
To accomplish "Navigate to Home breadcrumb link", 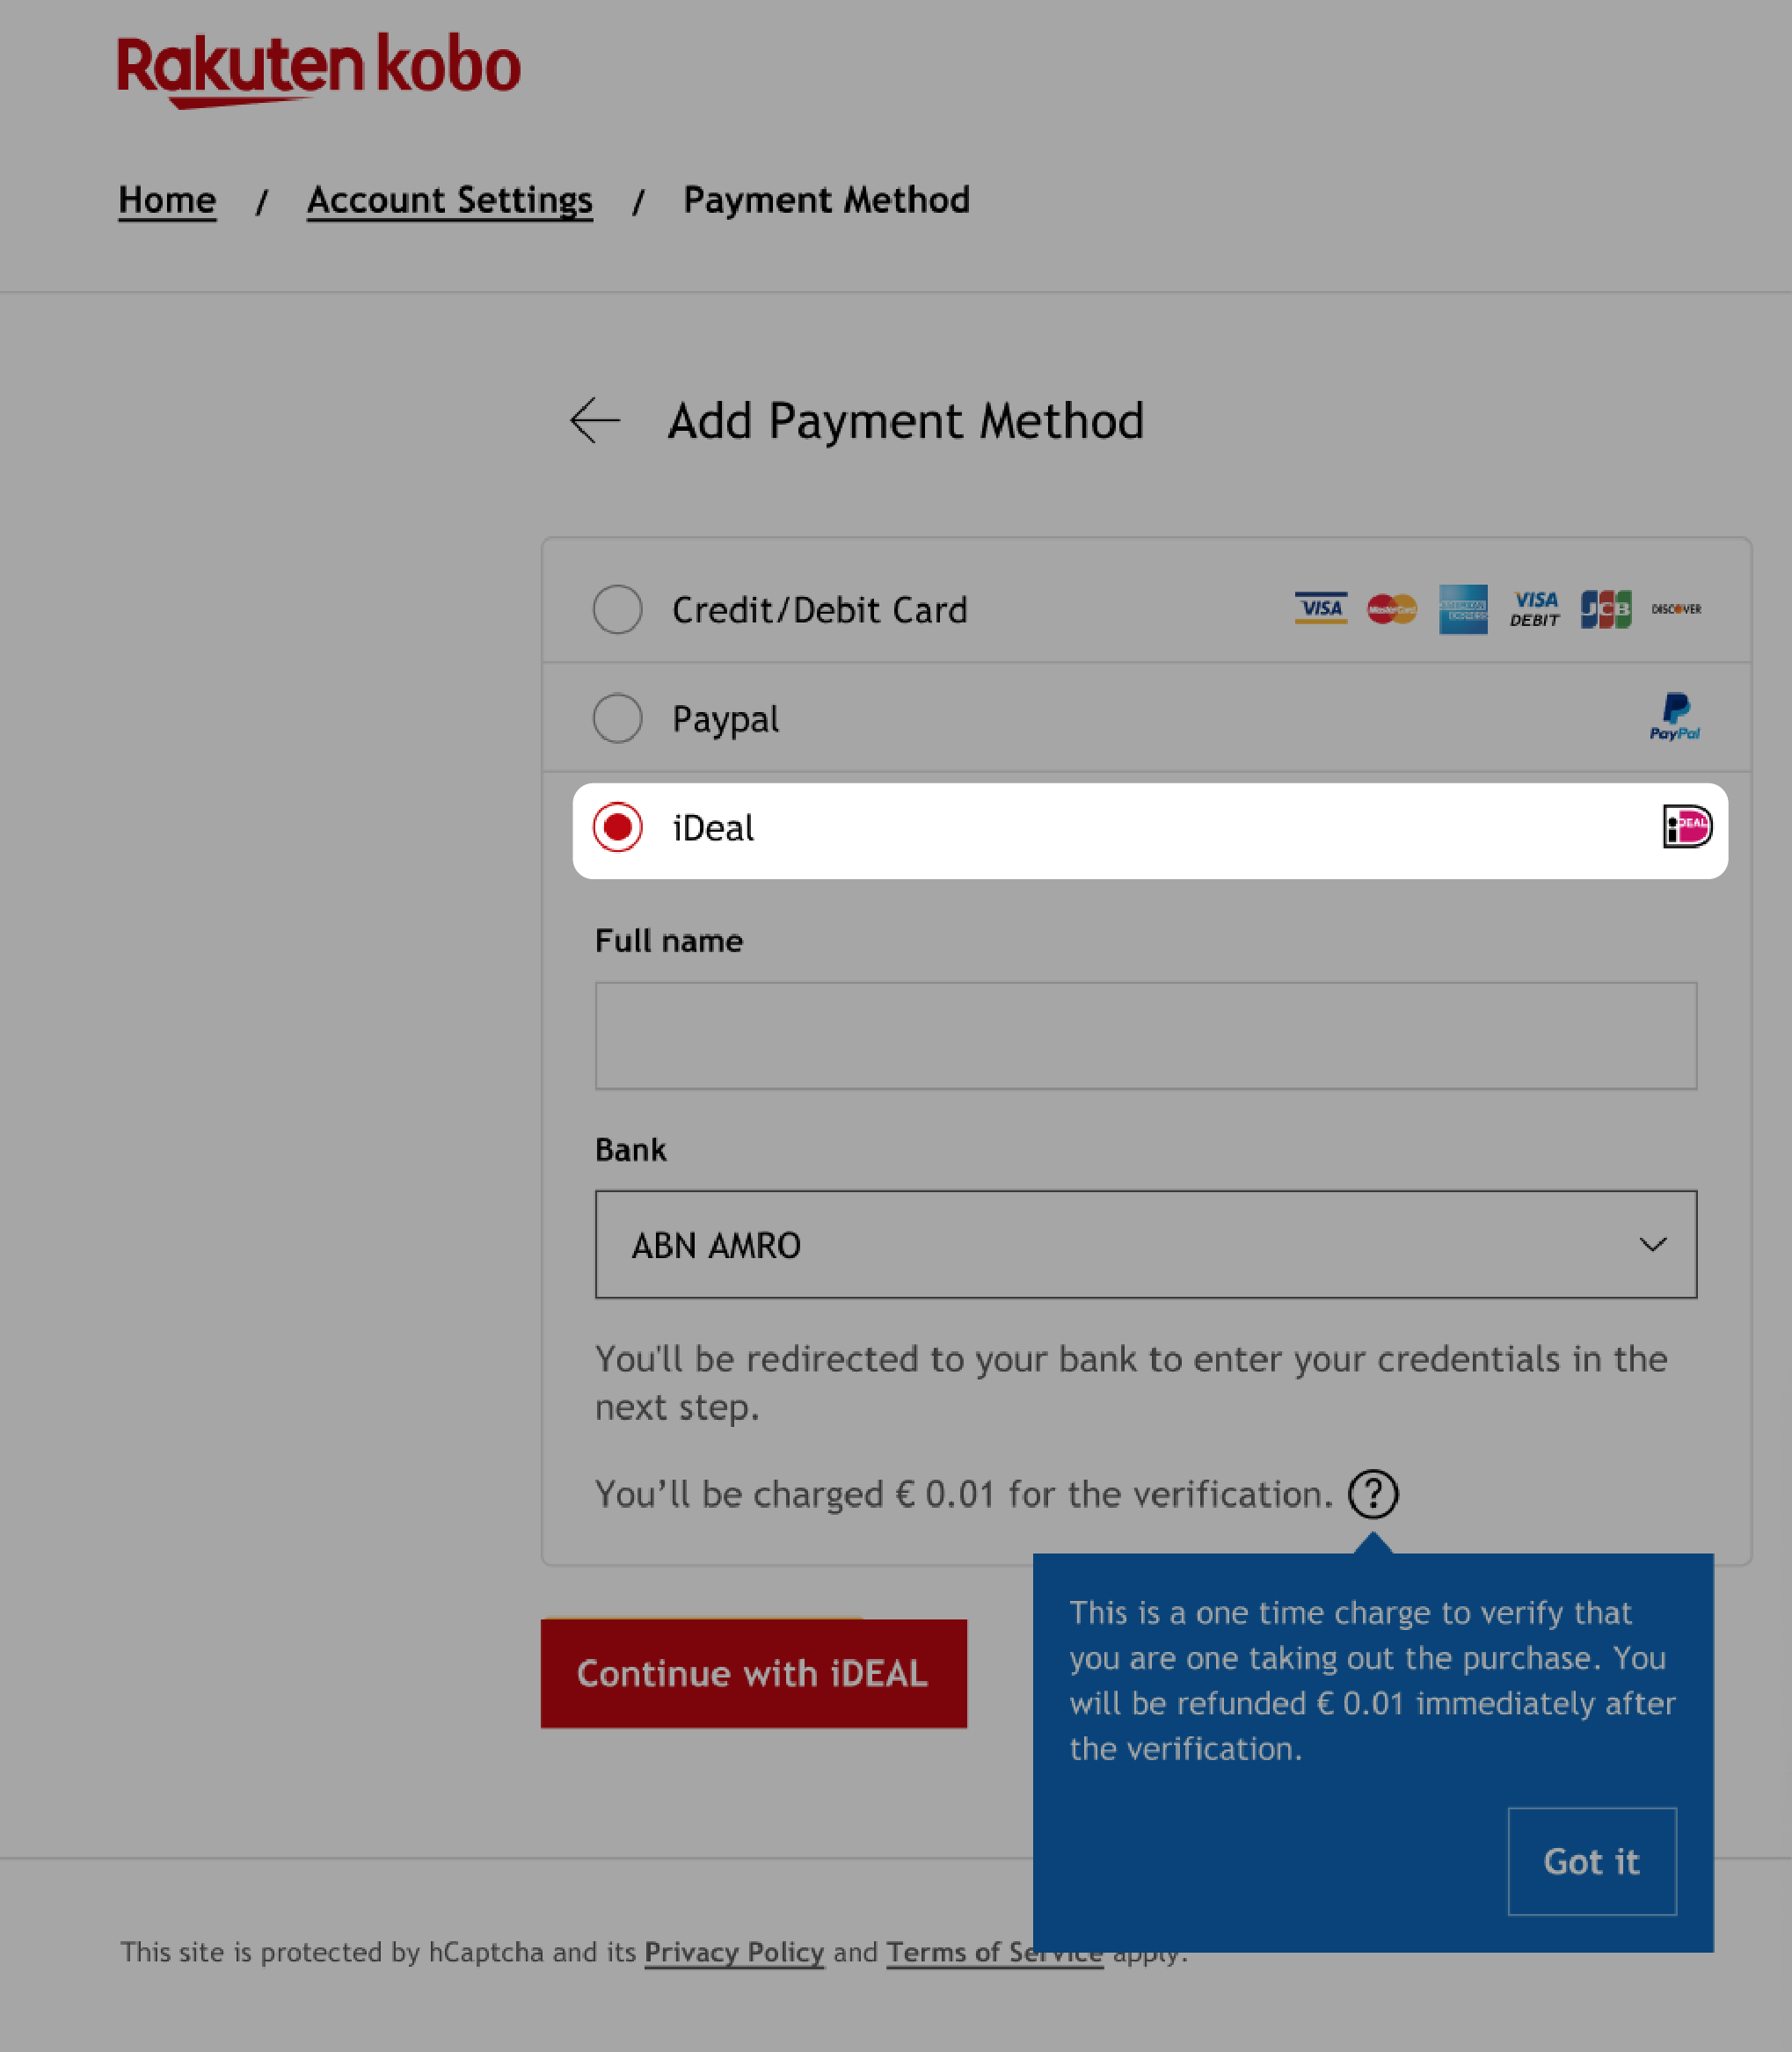I will point(166,199).
